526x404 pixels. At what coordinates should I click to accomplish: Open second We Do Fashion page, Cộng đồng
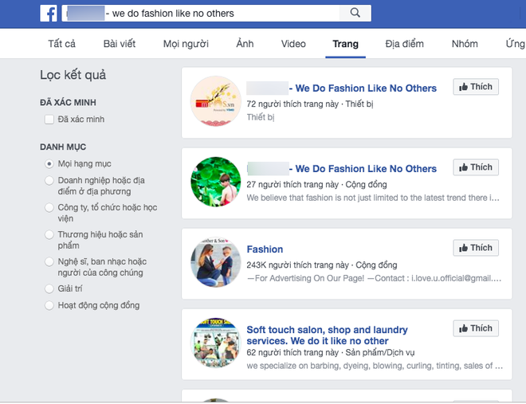tap(341, 169)
